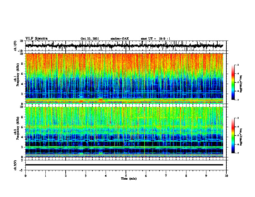Click the flat ch.3 voltage trace

coord(124,165)
